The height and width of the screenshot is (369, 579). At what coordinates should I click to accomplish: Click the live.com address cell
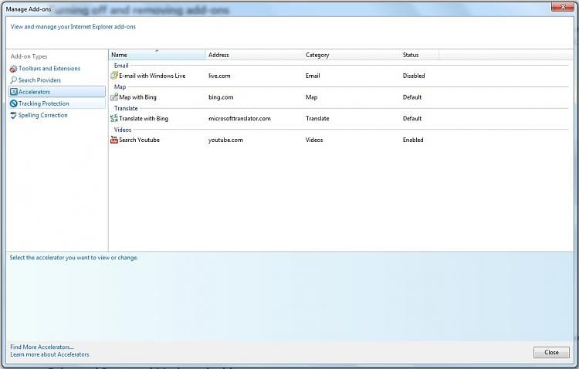(219, 76)
